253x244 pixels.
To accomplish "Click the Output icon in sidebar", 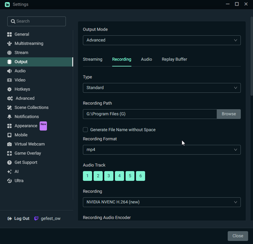I will (10, 62).
